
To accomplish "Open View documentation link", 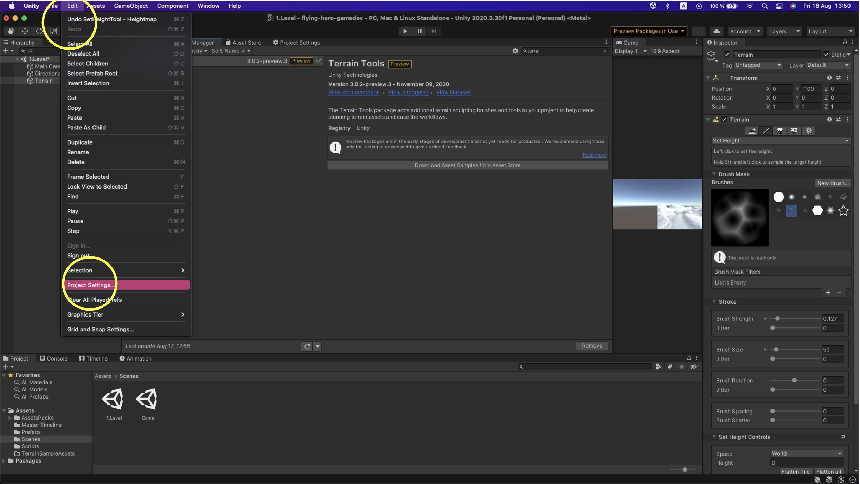I will pos(354,93).
